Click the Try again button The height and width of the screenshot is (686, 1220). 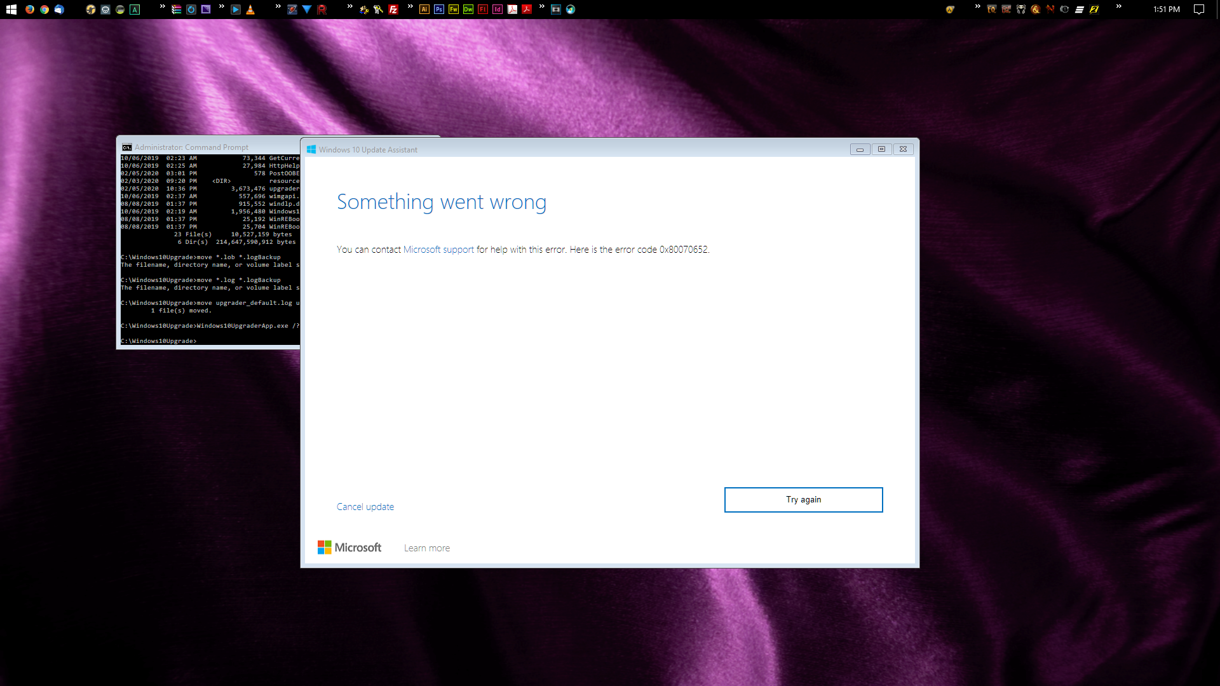click(803, 499)
